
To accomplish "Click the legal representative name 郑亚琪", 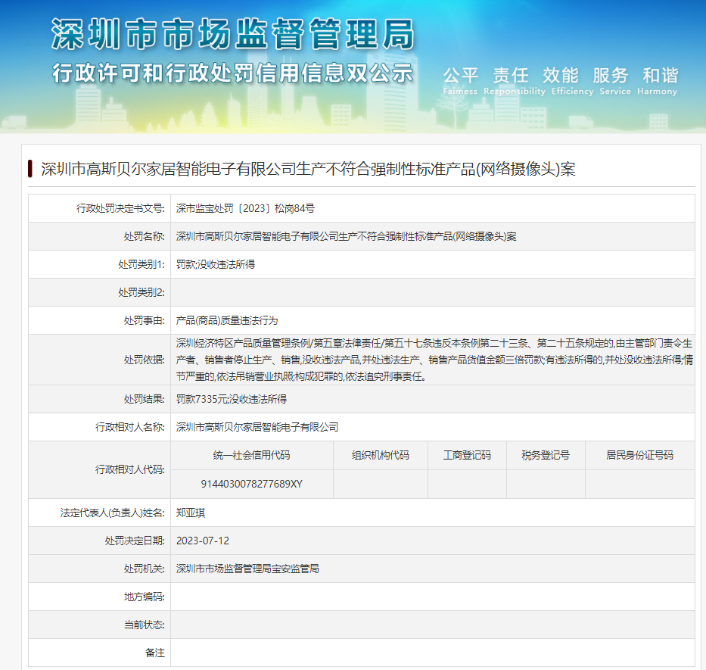I will (190, 513).
